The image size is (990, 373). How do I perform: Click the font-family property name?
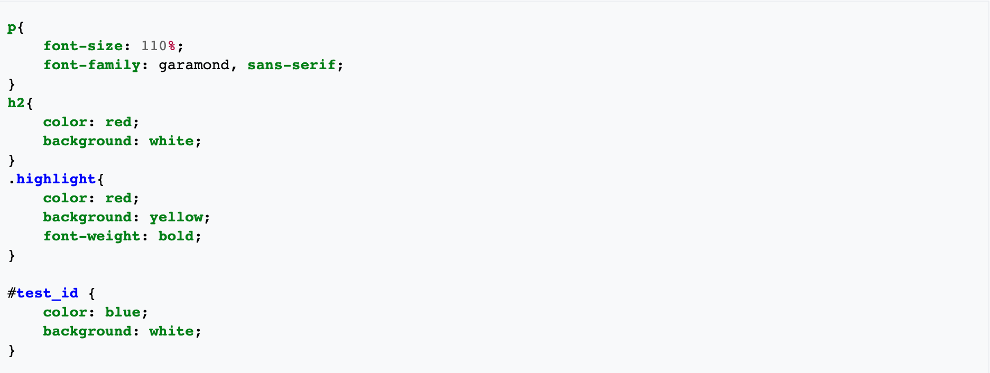click(x=92, y=65)
